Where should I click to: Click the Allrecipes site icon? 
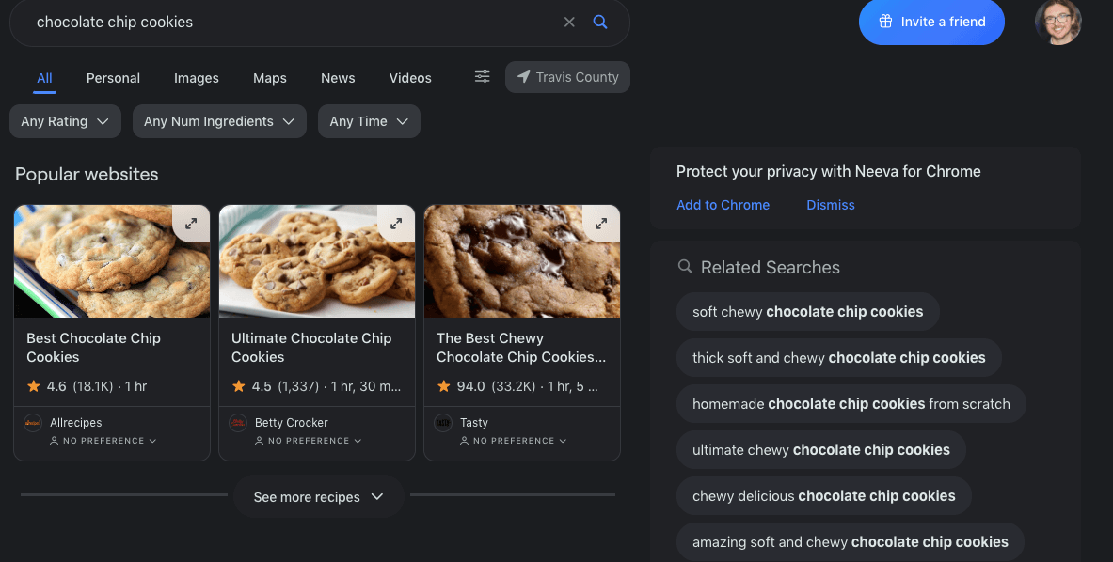(34, 422)
